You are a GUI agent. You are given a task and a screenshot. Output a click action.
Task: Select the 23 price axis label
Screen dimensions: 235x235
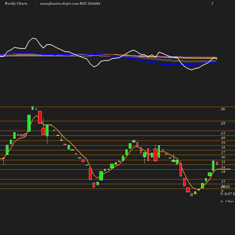(223, 123)
